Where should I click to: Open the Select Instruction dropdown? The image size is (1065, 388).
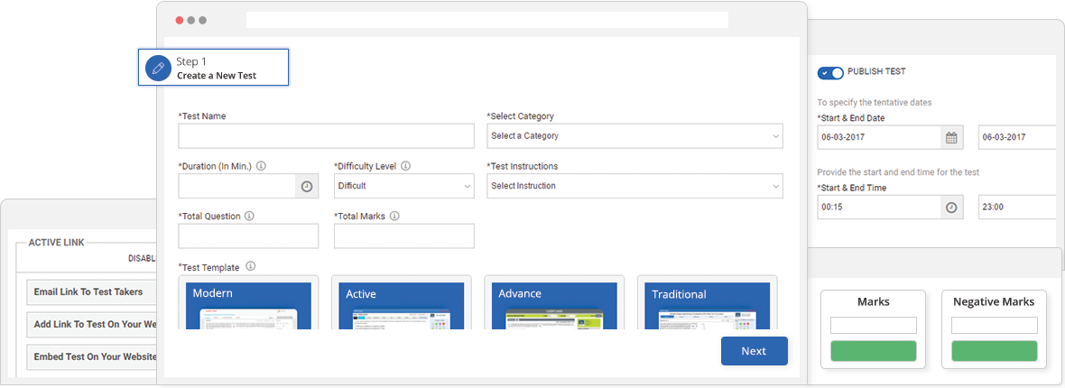[x=635, y=186]
